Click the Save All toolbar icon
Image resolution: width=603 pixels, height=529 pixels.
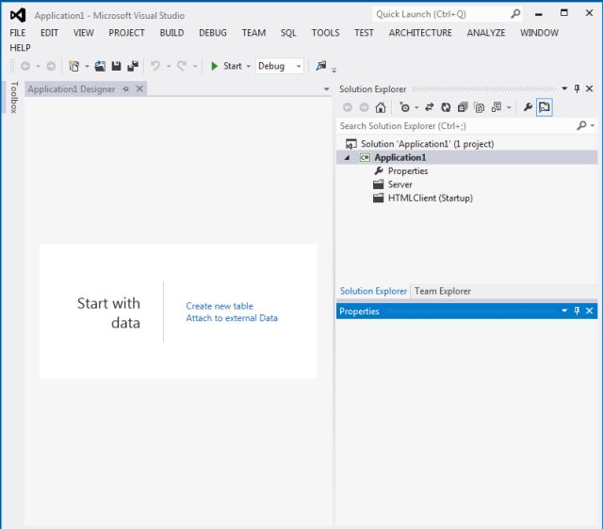(134, 67)
